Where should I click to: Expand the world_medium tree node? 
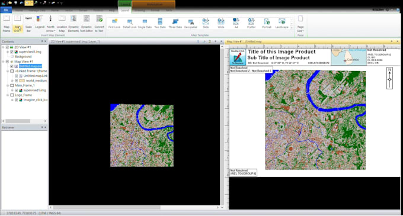click(x=12, y=80)
